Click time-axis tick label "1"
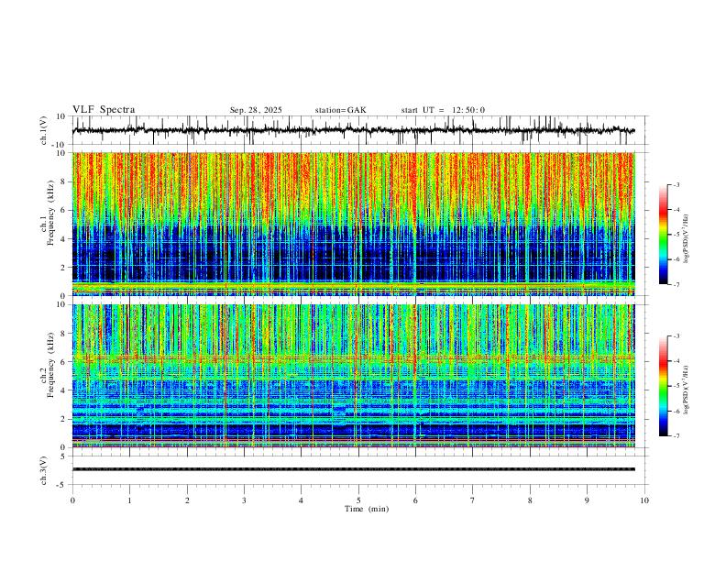The image size is (726, 561). click(x=129, y=500)
